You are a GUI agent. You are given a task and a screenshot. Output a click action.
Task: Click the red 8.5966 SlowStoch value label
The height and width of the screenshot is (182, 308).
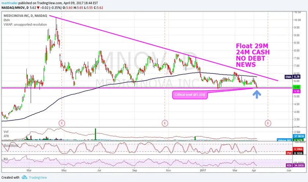point(299,149)
